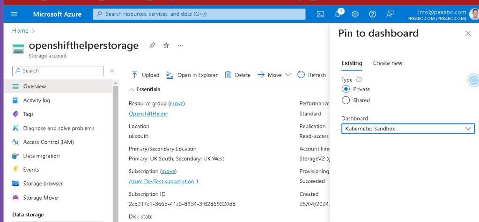Click the Succeeded provisioning state text
Viewport: 479px width, 222px height.
(312, 181)
